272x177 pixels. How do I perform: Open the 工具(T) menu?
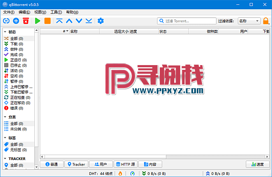[x=56, y=12]
